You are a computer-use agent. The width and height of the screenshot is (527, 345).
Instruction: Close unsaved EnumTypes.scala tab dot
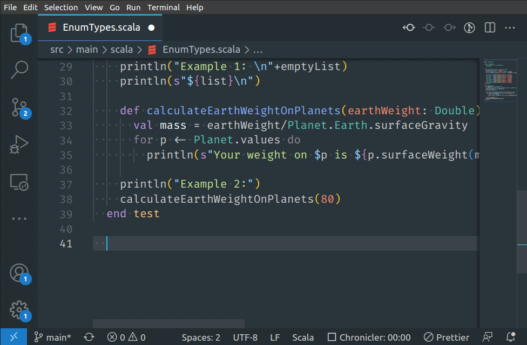click(x=151, y=28)
